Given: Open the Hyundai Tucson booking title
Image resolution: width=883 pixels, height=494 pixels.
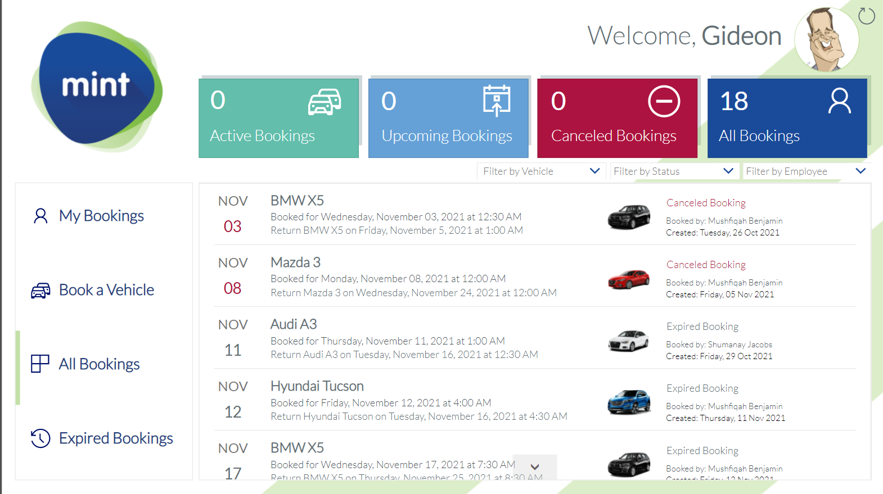Looking at the screenshot, I should [317, 386].
